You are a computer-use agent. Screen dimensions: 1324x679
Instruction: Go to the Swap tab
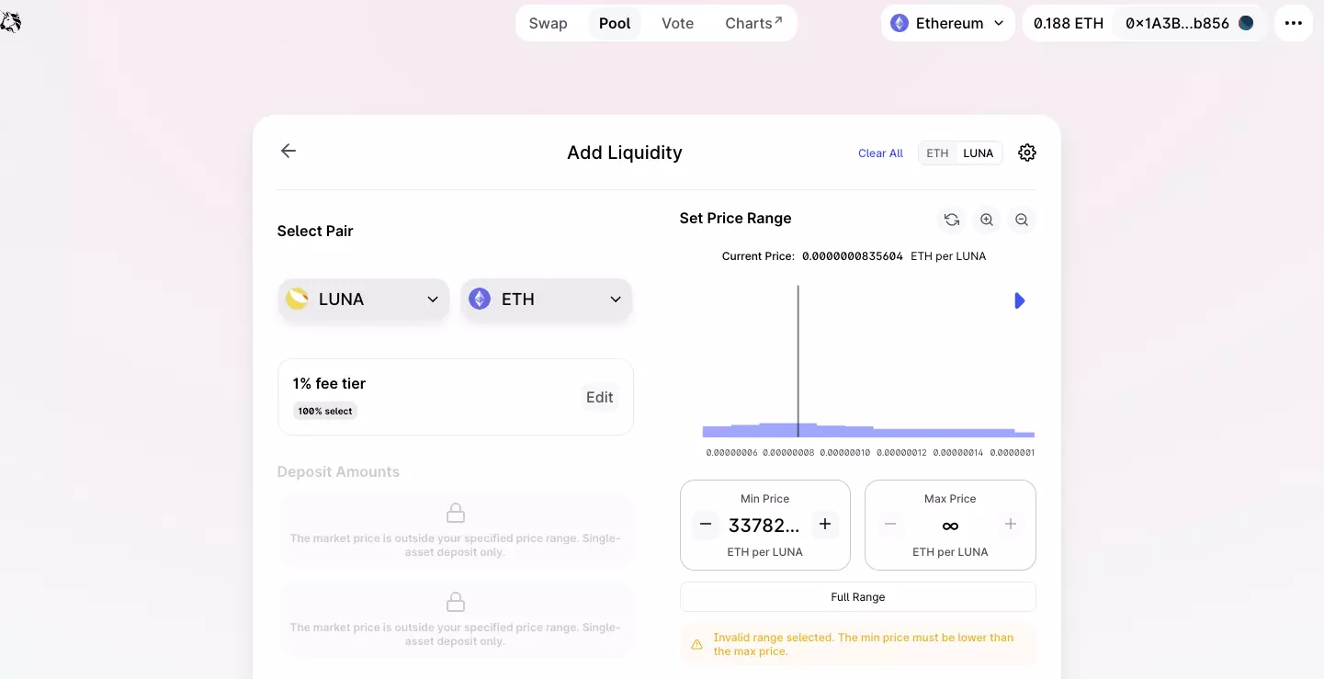click(548, 23)
